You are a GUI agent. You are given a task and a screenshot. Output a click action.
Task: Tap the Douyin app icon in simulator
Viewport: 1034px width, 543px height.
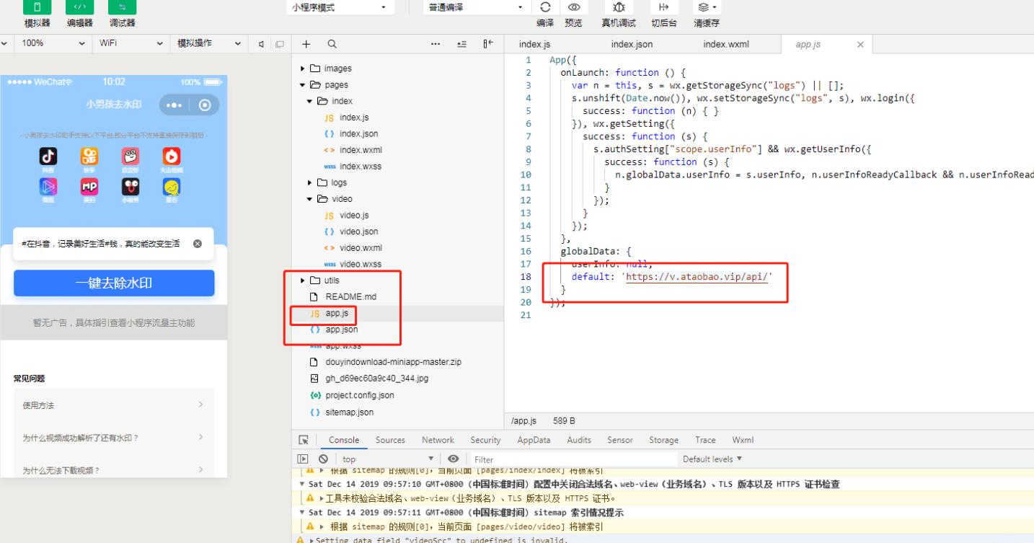(x=48, y=156)
